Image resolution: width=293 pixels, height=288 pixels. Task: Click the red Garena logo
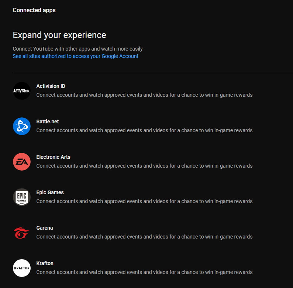point(22,233)
